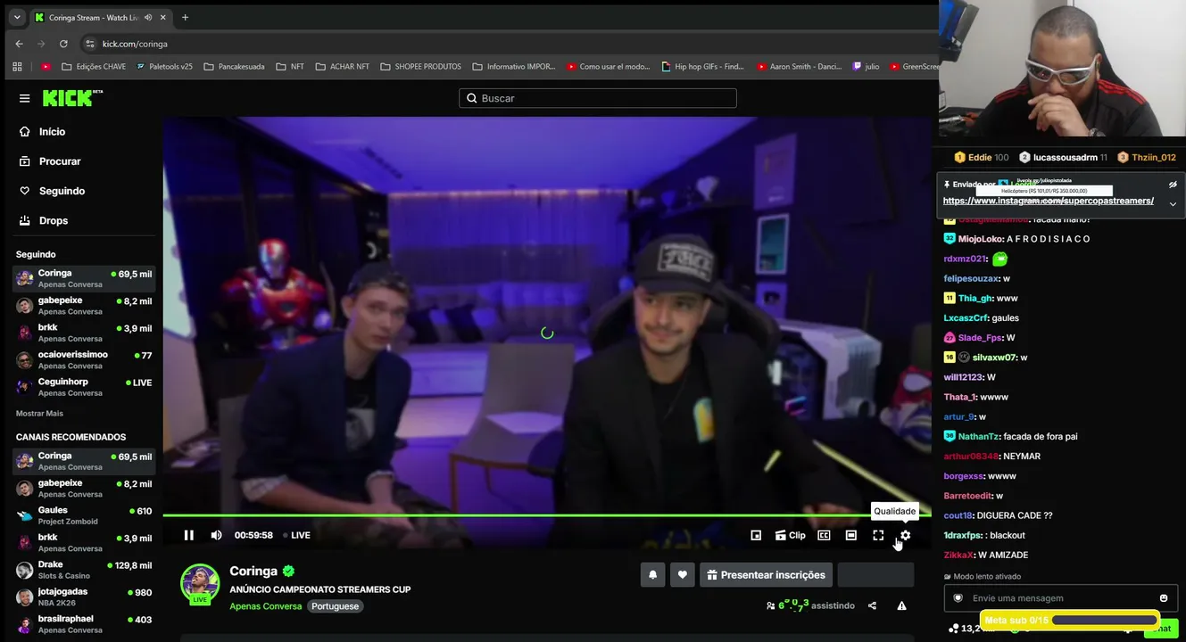This screenshot has width=1186, height=642.
Task: Open ACHAR NFT bookmark folder
Action: click(343, 66)
